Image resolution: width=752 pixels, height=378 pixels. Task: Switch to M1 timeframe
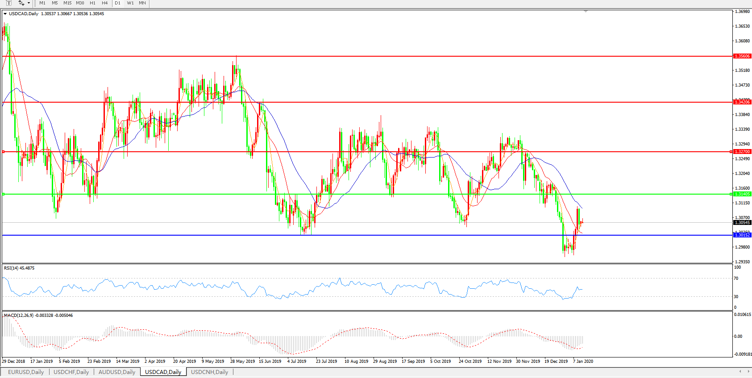(x=42, y=3)
